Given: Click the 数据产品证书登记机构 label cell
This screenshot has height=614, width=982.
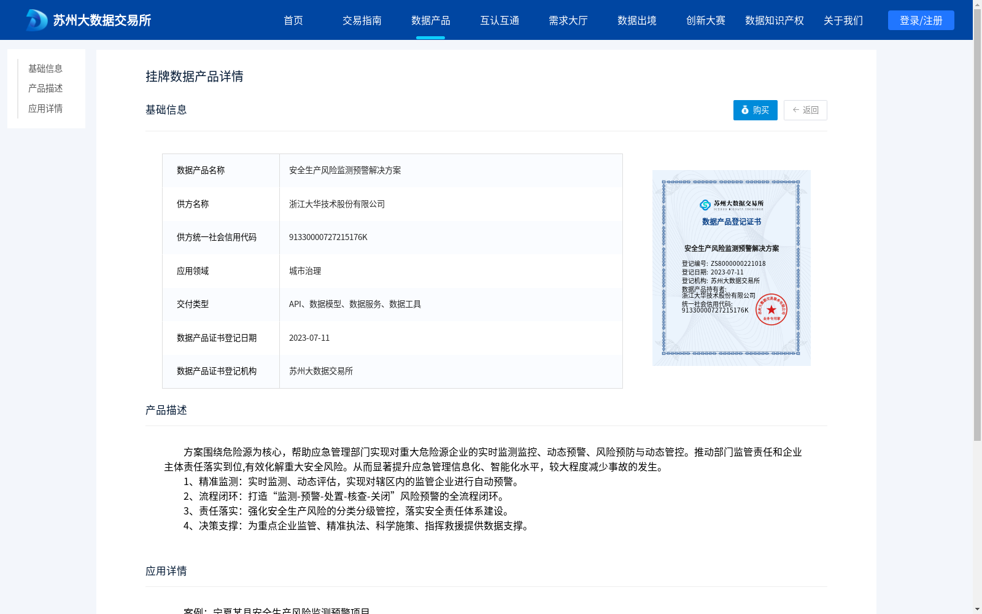Looking at the screenshot, I should tap(221, 371).
